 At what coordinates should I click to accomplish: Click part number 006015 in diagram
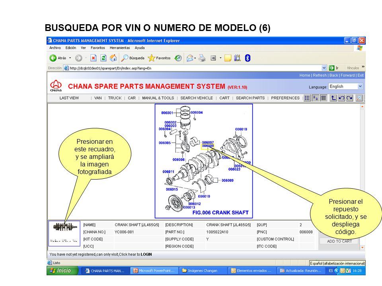click(172, 189)
